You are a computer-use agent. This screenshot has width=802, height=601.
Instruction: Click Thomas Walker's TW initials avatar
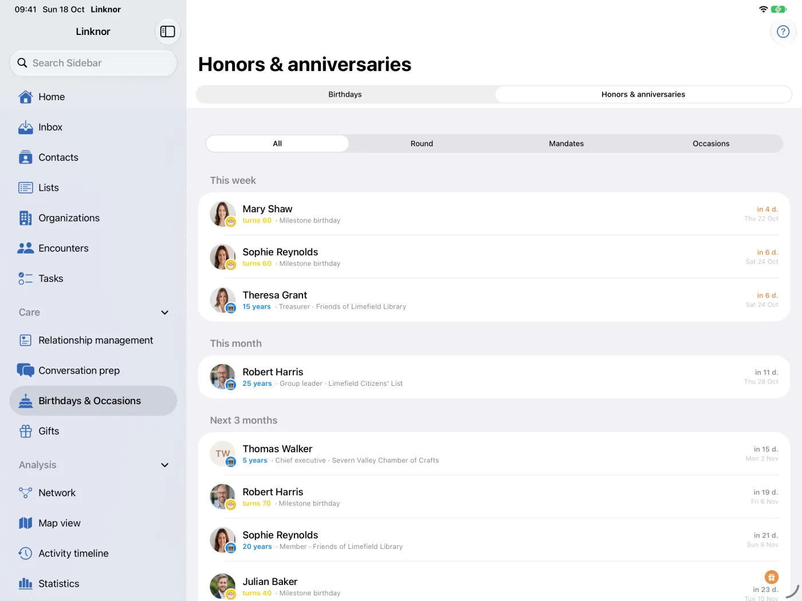(x=222, y=453)
